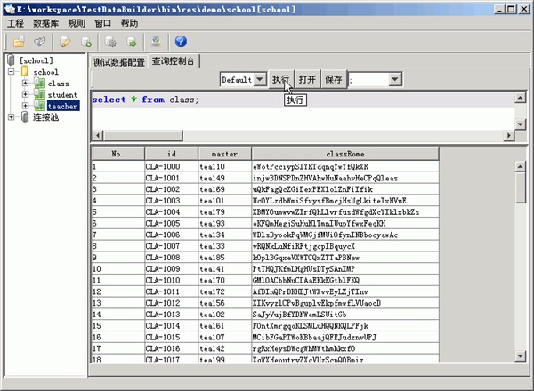Switch to the 测试数据配置 tab

point(119,62)
